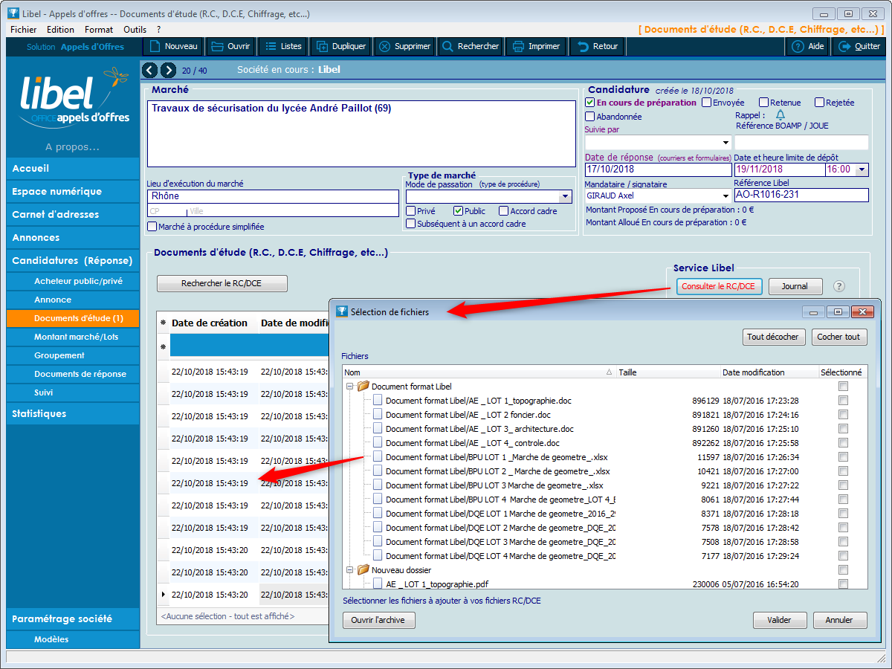This screenshot has height=669, width=892.
Task: Collapse the Document format Libel folder
Action: click(x=350, y=387)
